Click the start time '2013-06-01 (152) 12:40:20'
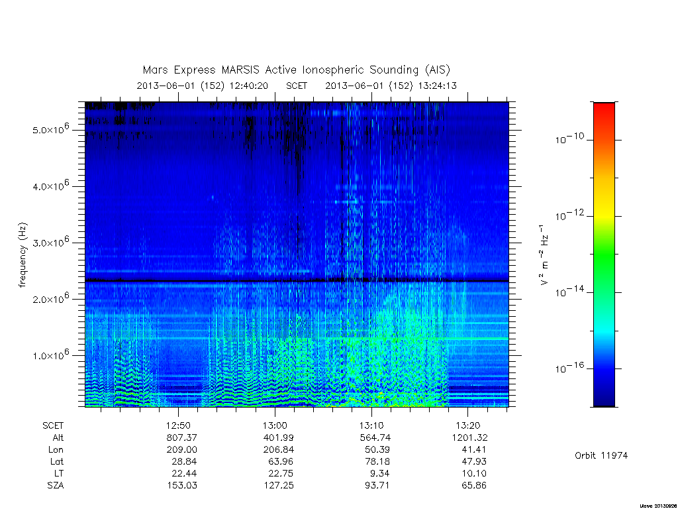 point(203,85)
